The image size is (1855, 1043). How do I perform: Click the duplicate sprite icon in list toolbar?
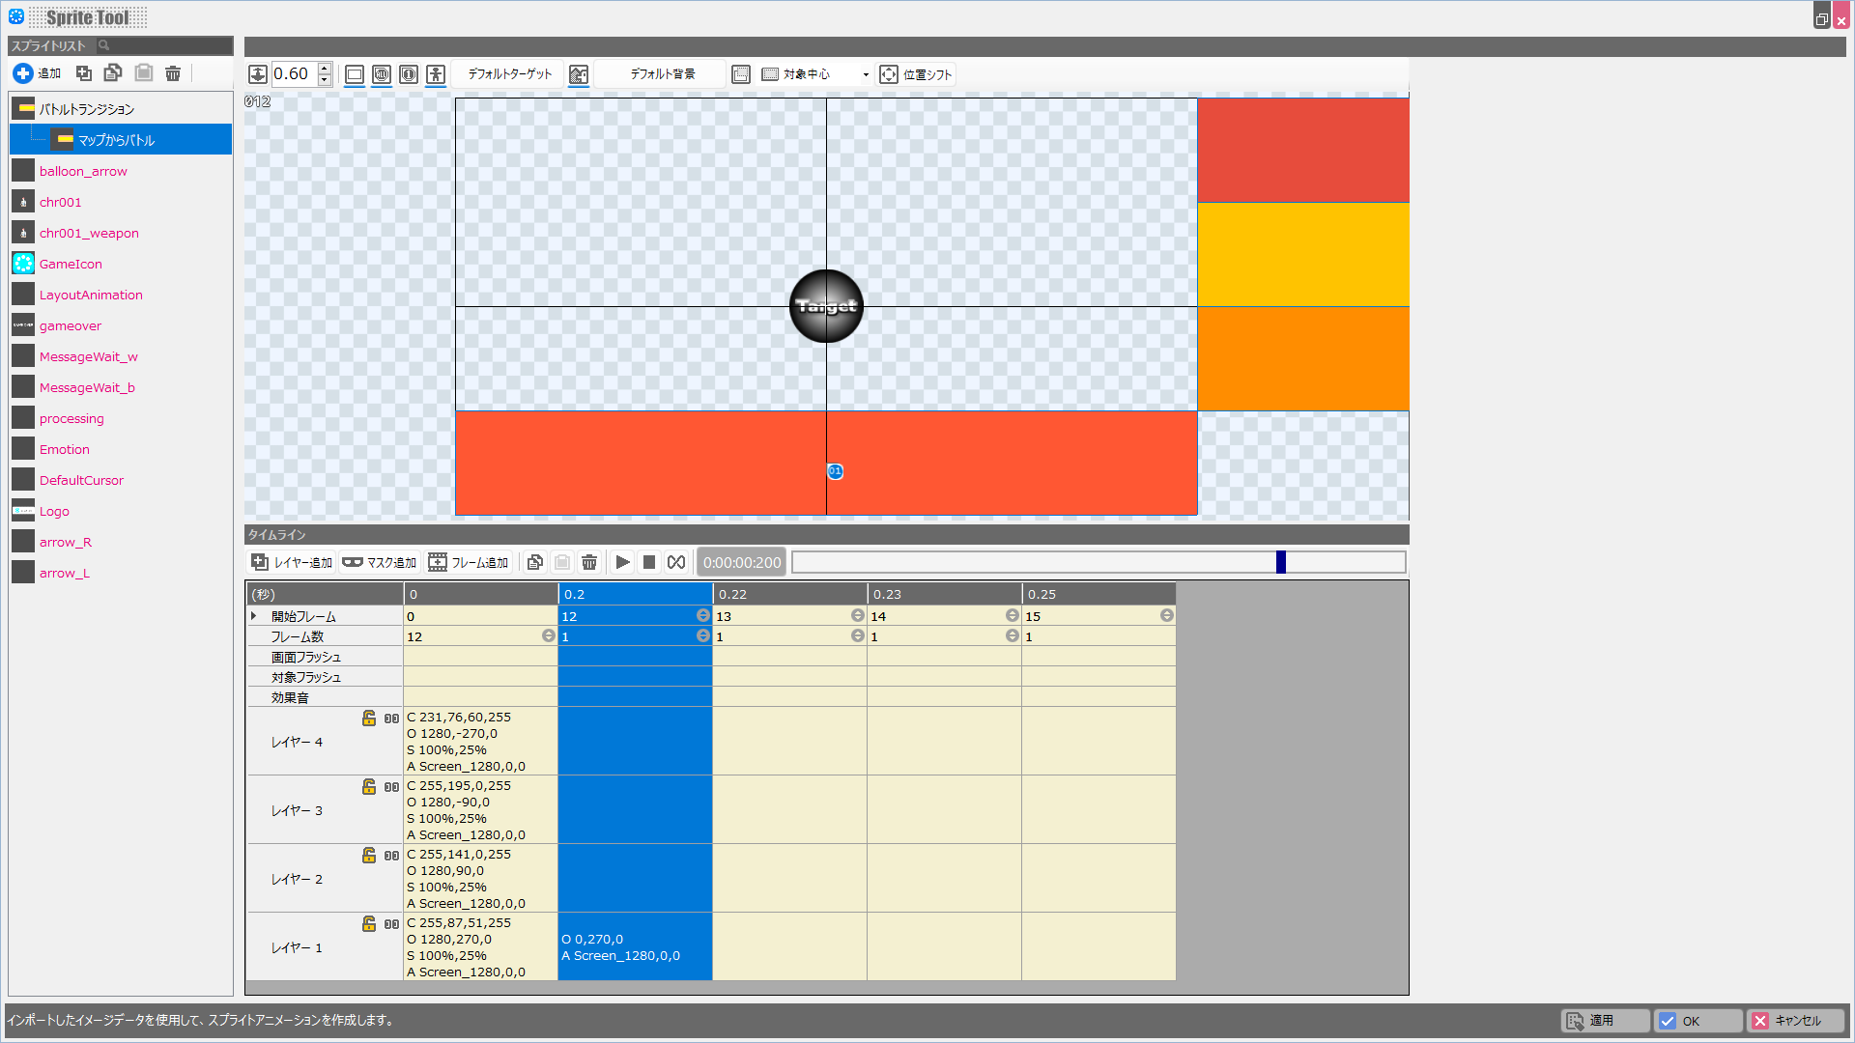[84, 73]
